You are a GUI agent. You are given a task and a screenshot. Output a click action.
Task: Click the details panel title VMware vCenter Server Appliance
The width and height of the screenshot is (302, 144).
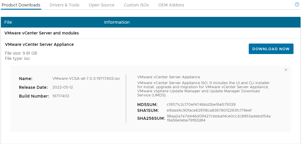169,77
